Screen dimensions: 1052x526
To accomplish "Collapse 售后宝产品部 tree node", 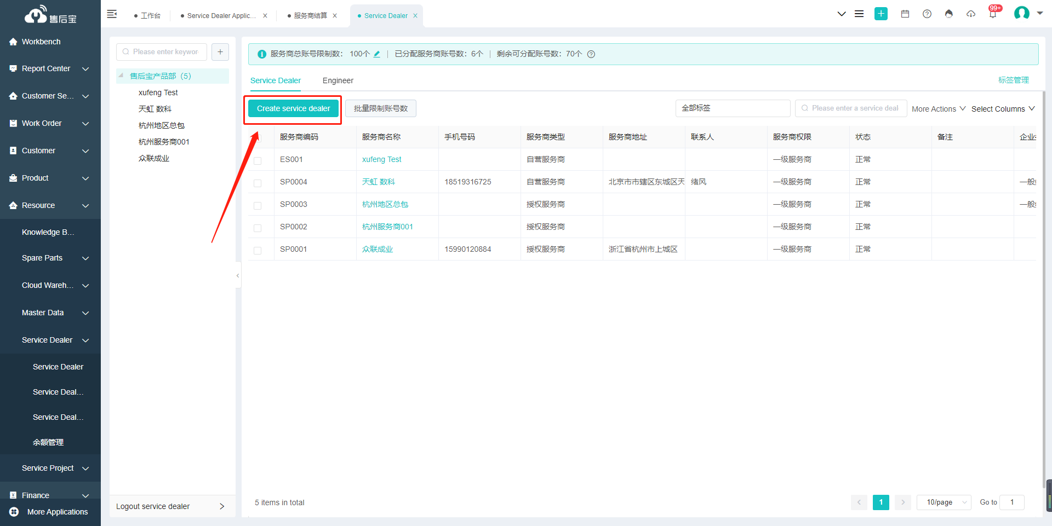I will coord(121,76).
